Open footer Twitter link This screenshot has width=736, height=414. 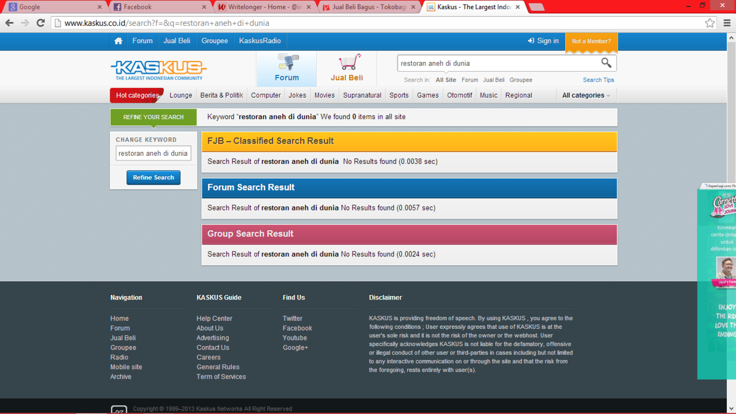point(292,319)
